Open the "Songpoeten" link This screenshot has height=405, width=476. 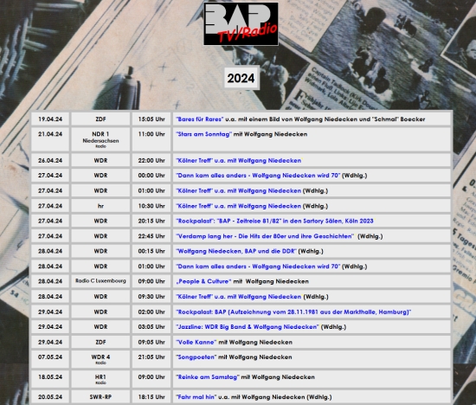[x=196, y=357]
